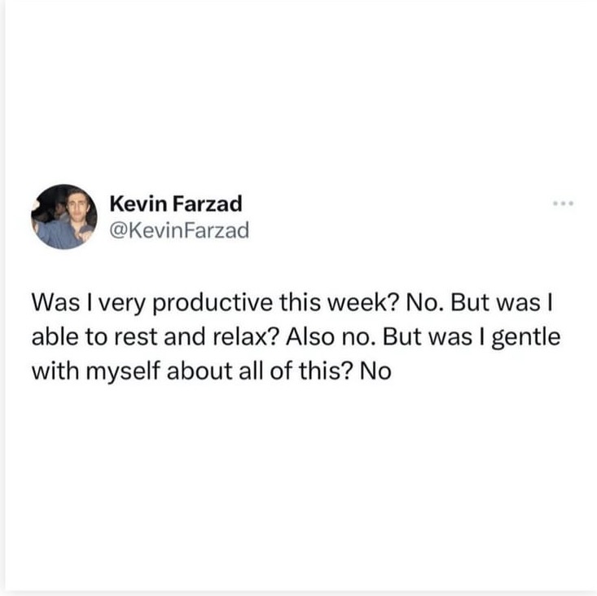Click "with myself" on the last line
The width and height of the screenshot is (597, 596).
click(x=95, y=372)
